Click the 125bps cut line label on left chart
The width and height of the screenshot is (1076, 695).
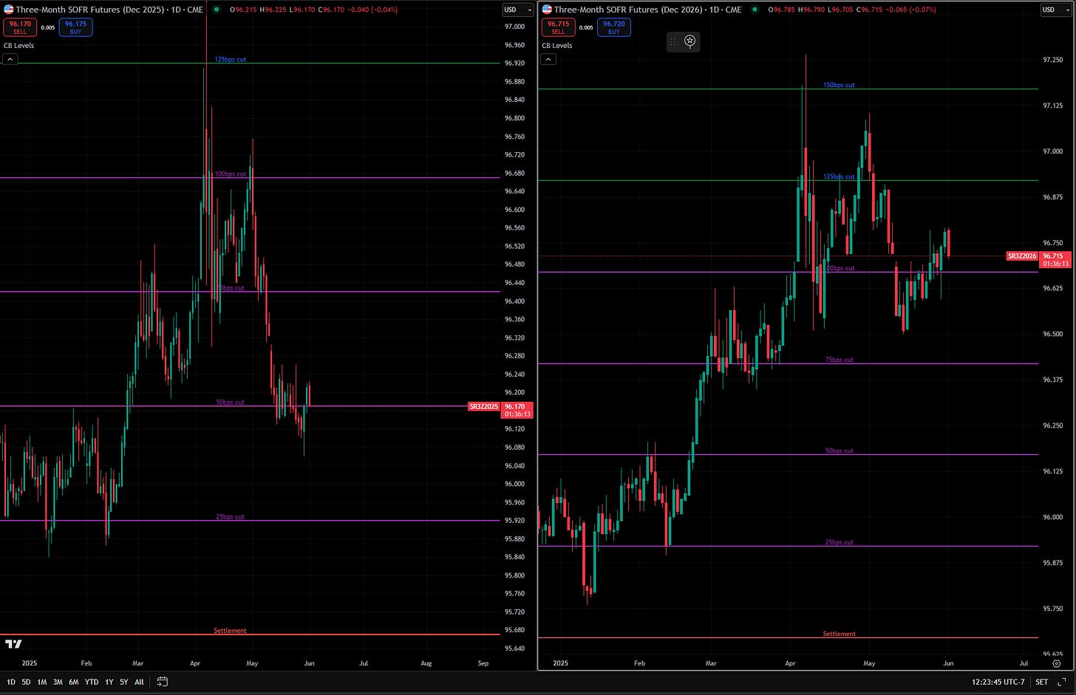click(231, 59)
